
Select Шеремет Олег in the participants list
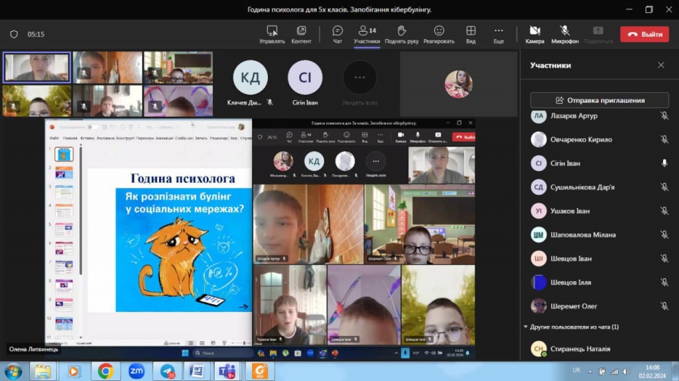574,306
